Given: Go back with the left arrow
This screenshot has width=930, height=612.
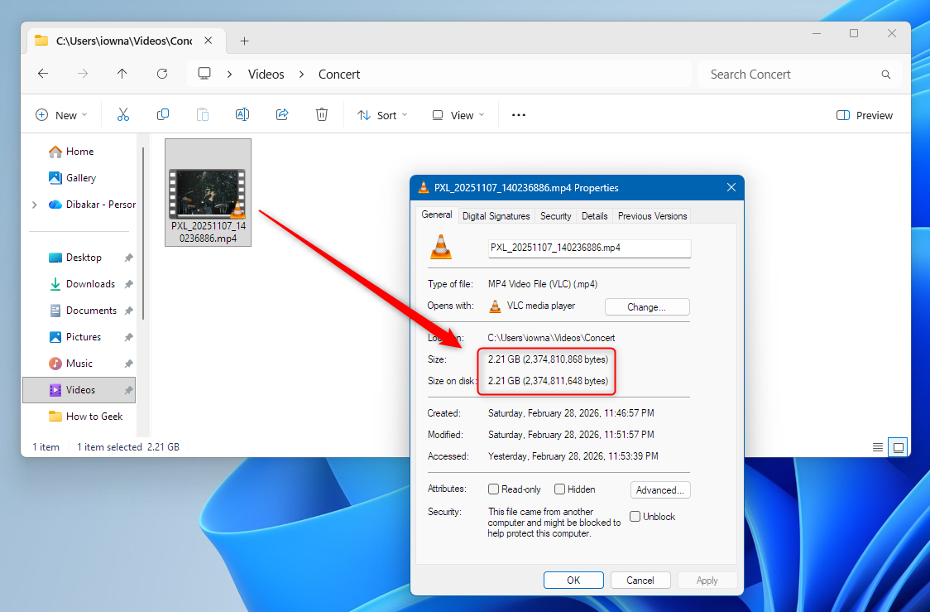Looking at the screenshot, I should point(43,74).
